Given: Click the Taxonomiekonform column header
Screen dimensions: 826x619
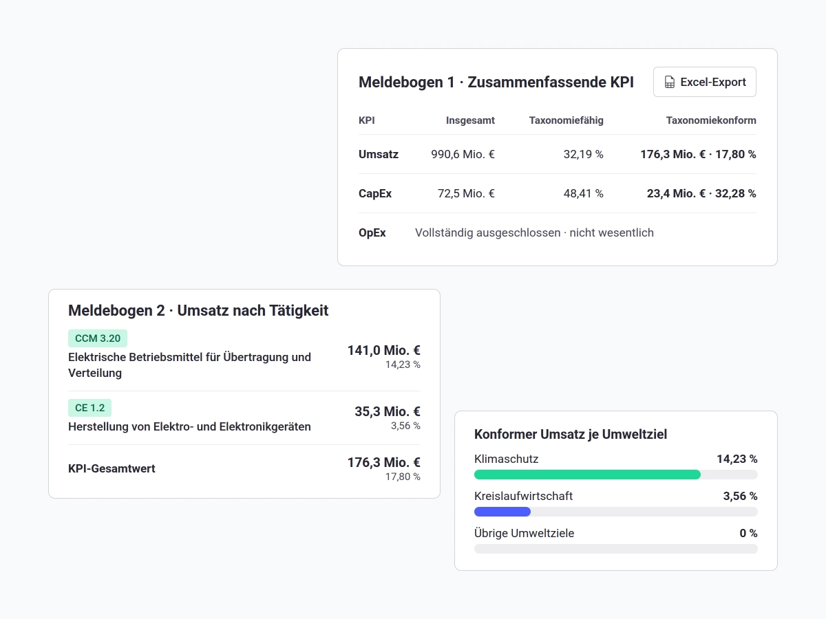Looking at the screenshot, I should point(711,120).
